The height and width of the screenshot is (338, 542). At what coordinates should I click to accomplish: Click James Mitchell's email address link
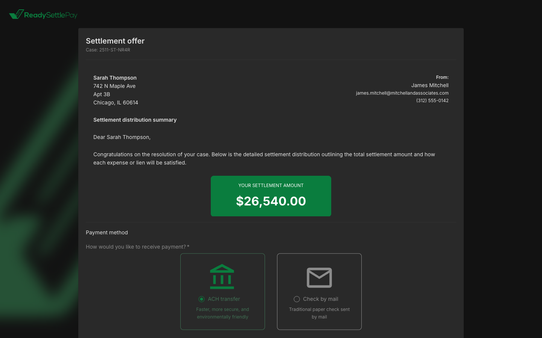[x=402, y=93]
